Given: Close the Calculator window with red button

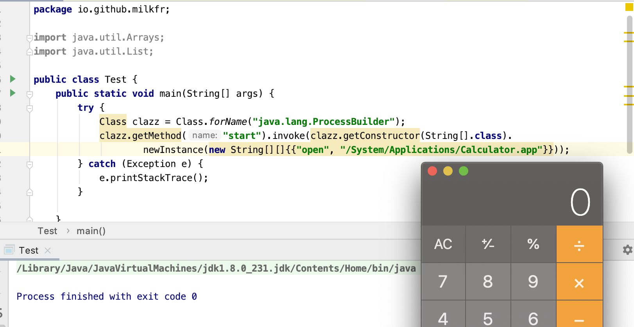Looking at the screenshot, I should [x=432, y=171].
